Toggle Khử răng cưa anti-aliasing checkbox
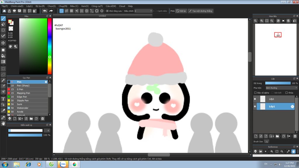 click(x=107, y=11)
